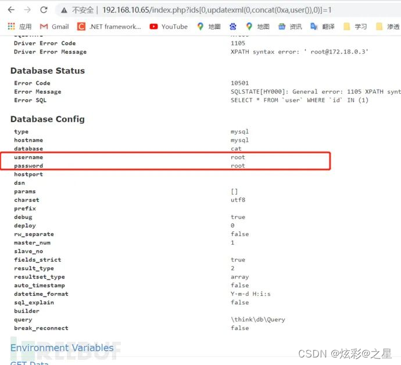Click the master_num config label
Viewport: 401px width, 365px height.
32,242
